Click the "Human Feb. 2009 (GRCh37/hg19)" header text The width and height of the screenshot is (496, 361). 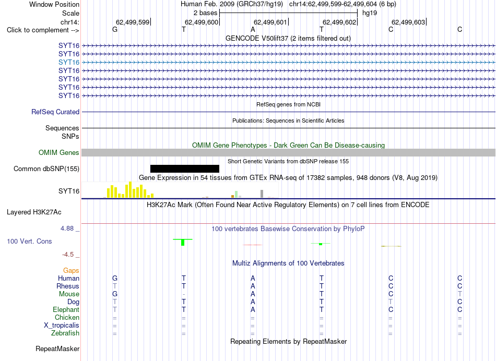pos(232,4)
